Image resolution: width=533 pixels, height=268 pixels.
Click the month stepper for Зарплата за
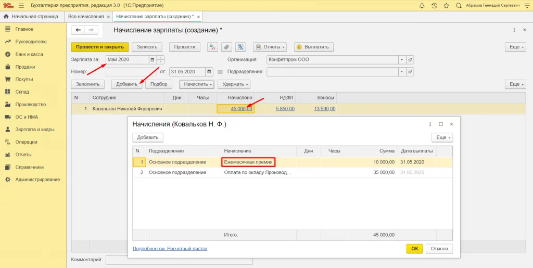coord(160,60)
